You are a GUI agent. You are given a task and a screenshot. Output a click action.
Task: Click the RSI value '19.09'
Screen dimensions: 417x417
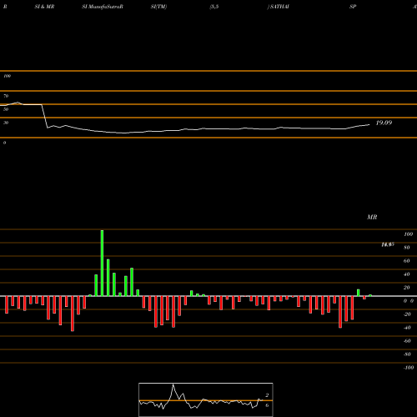tap(384, 123)
